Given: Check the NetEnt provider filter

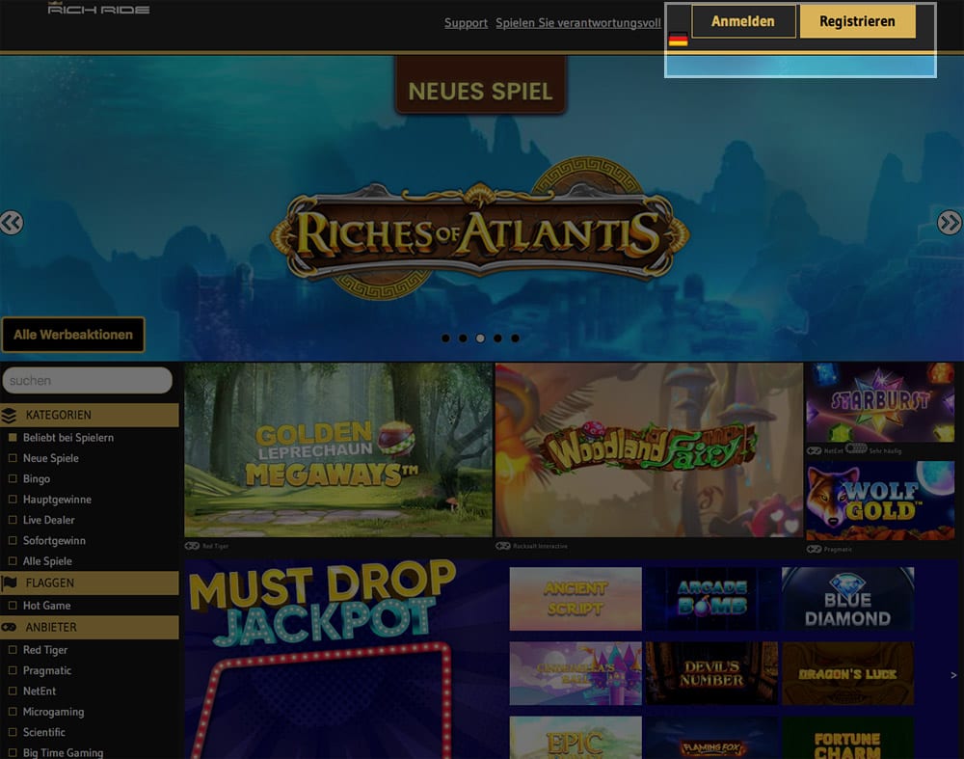Looking at the screenshot, I should (13, 691).
